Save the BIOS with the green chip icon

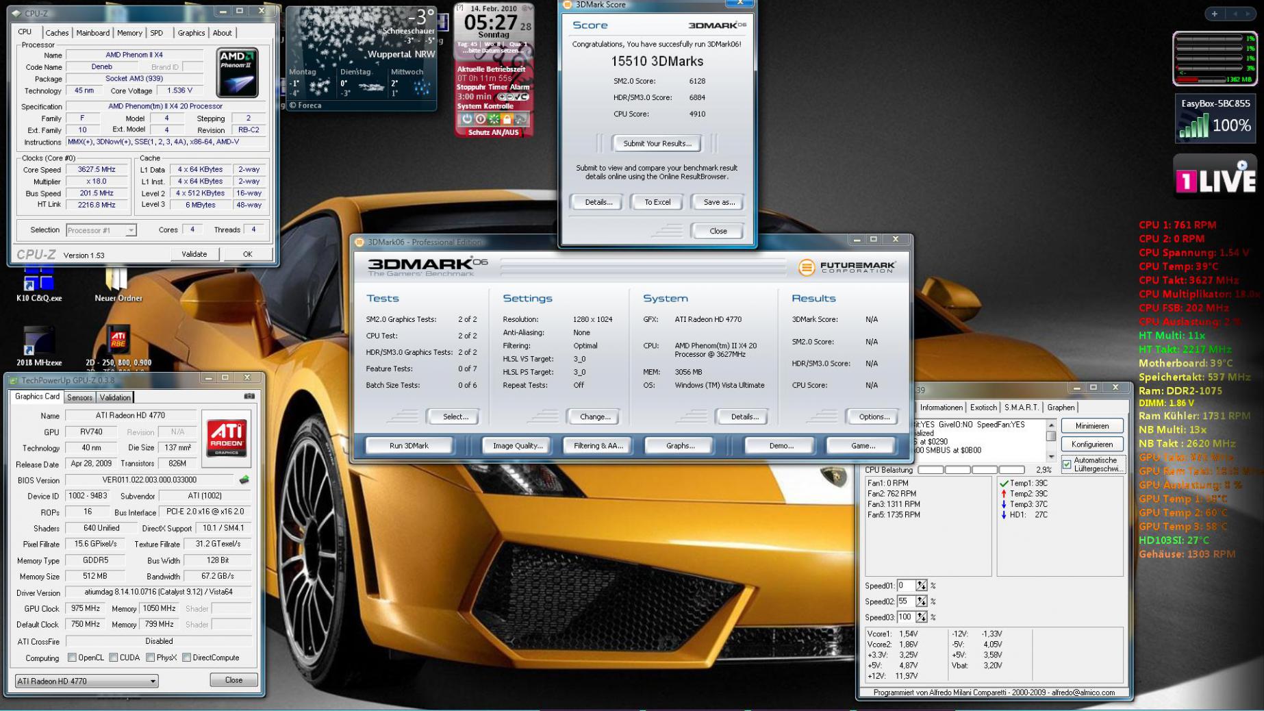point(244,479)
